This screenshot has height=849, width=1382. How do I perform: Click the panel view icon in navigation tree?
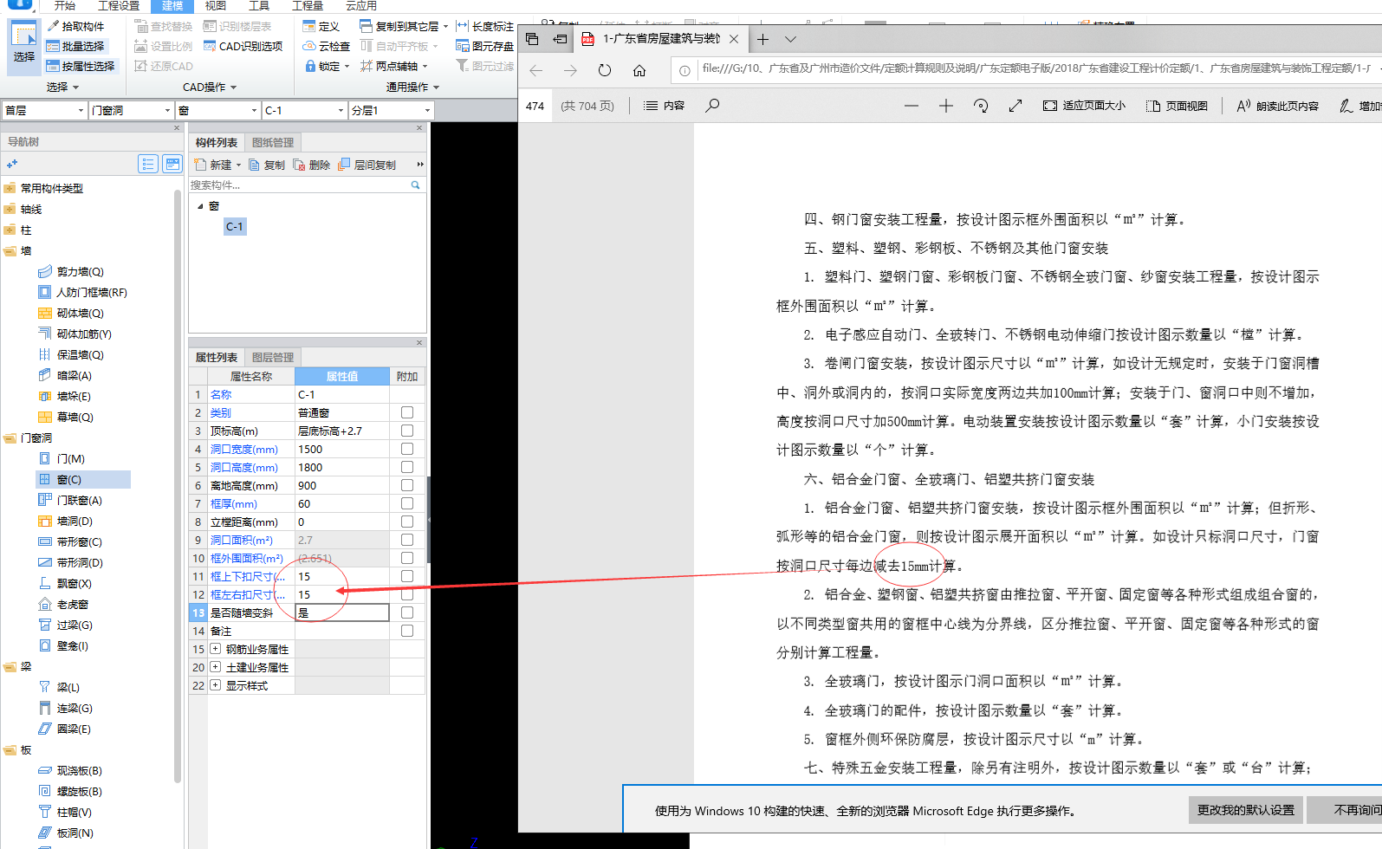[172, 164]
